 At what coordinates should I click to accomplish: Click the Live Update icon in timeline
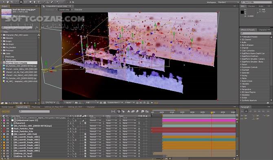click(x=119, y=111)
